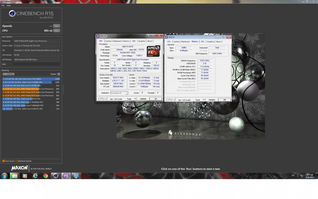Screen dimensions: 318x199
Task: Expand the Tools dropdown arrow in the right CPU-Z window
Action: 204,100
